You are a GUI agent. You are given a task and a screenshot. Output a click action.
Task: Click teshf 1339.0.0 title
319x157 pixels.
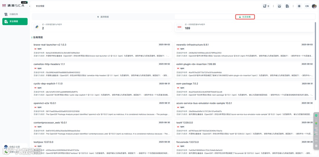(x=185, y=123)
